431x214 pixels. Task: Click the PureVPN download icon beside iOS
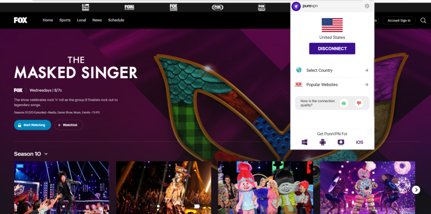[x=341, y=142]
